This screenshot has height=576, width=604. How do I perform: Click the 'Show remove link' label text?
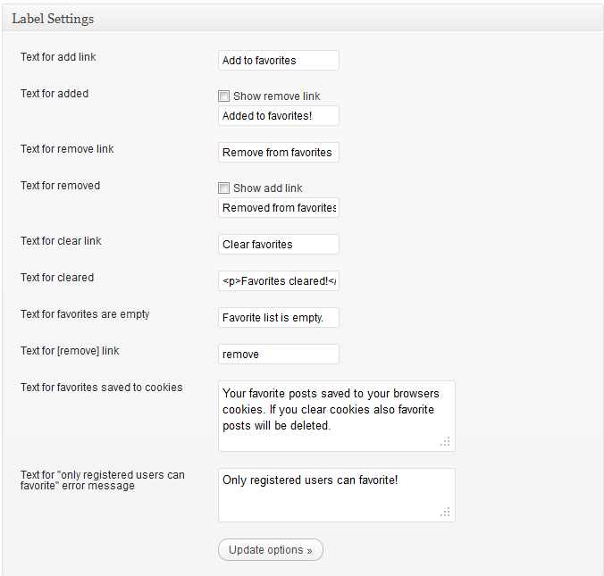click(x=276, y=96)
